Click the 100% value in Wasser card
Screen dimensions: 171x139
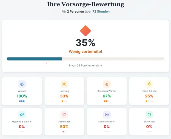(22, 96)
